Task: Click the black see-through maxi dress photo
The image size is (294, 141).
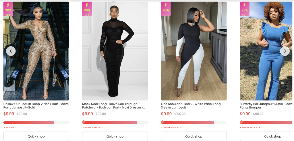Action: (x=115, y=58)
